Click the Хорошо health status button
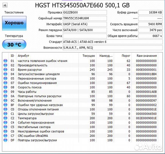 [x=14, y=23]
